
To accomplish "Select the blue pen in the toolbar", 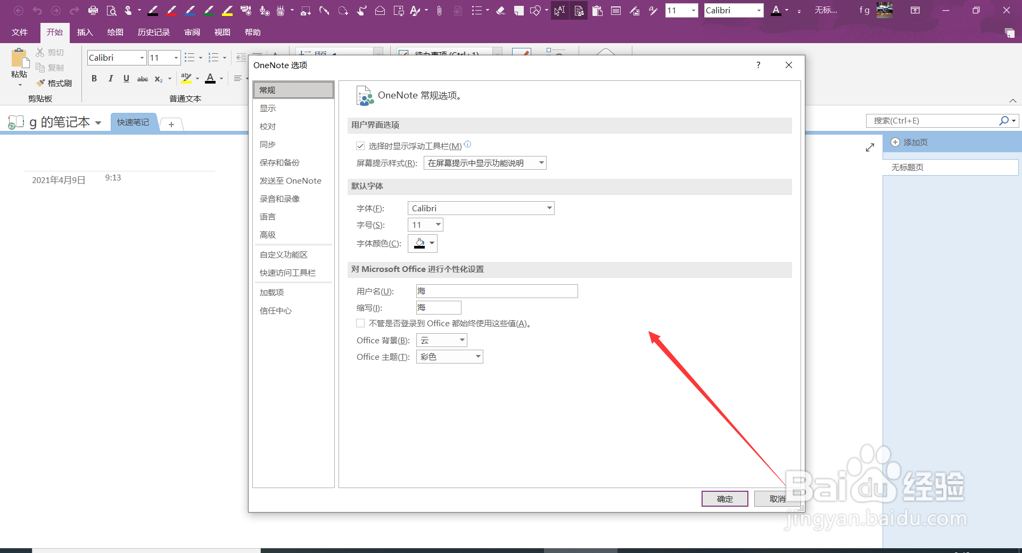I will coord(190,10).
